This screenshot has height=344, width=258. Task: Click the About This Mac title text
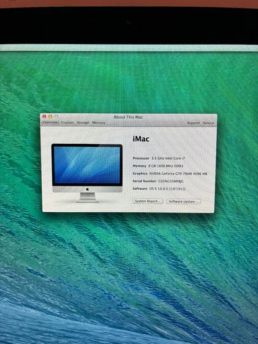(128, 117)
